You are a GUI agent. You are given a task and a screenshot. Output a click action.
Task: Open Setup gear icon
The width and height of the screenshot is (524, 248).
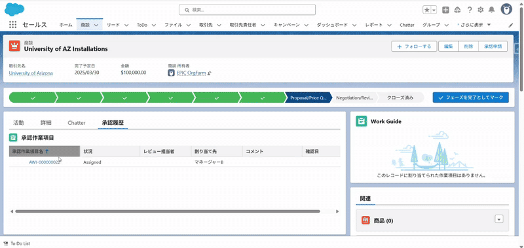pos(481,10)
